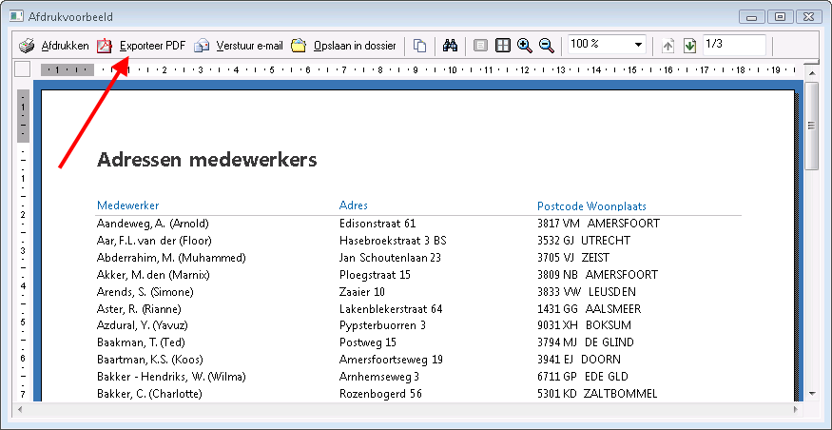Click the Afdrukken button label
This screenshot has width=832, height=430.
coord(65,47)
